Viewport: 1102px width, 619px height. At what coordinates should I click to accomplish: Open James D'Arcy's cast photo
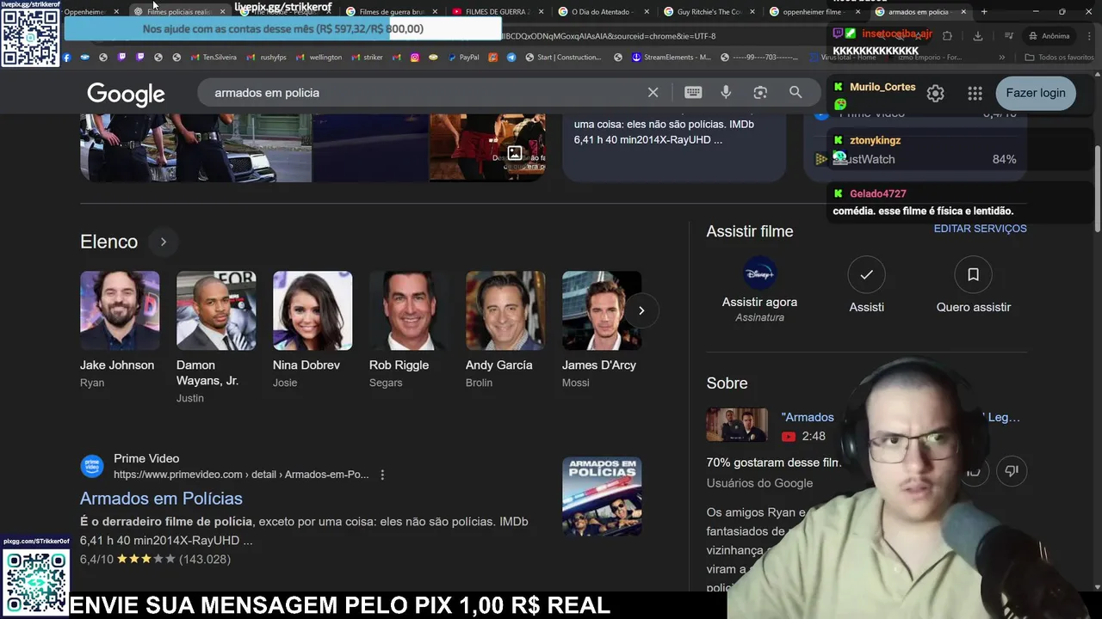[602, 310]
